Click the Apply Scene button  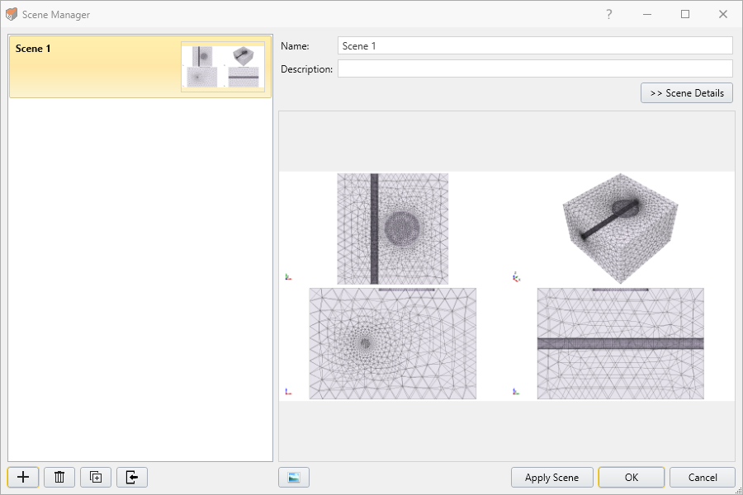[x=552, y=477]
